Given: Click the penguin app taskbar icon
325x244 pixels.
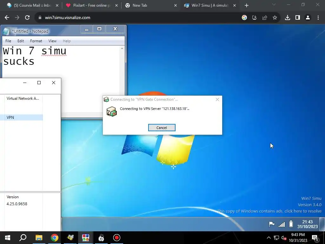Looking at the screenshot, I should [101, 238].
